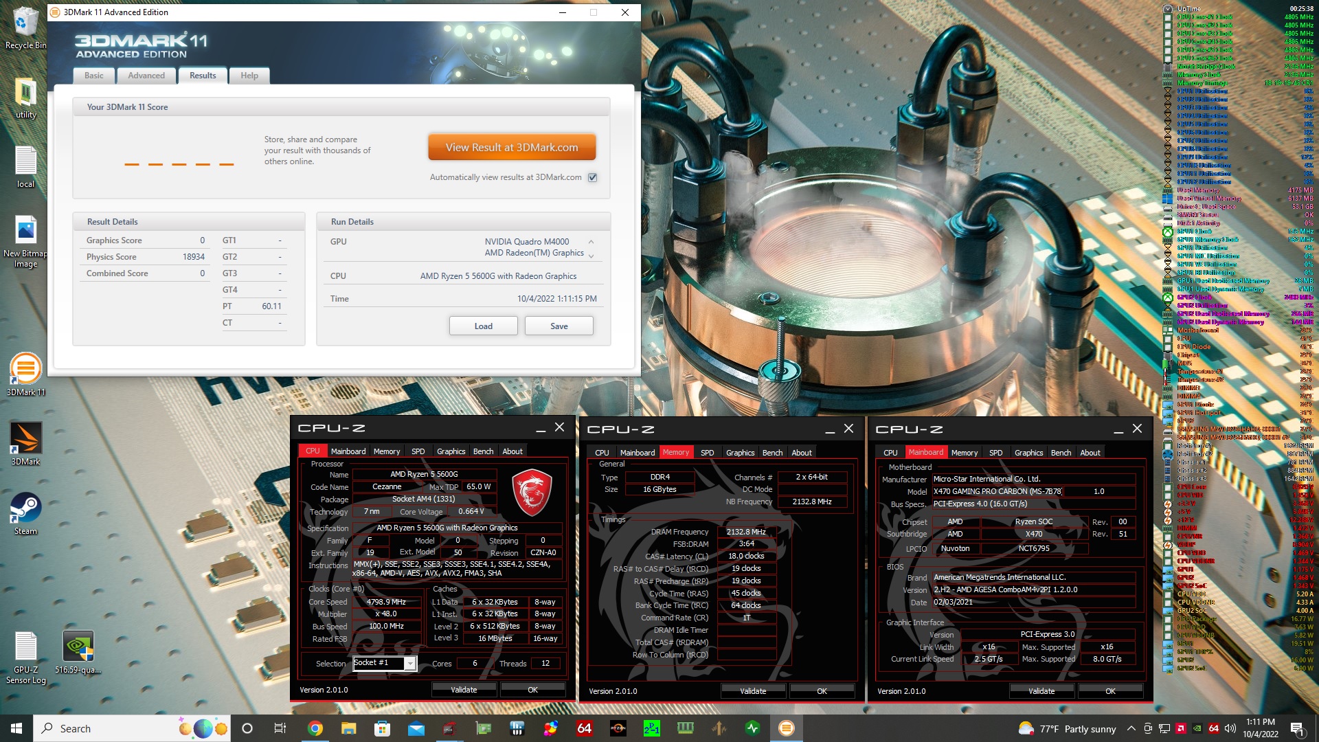Open SPD tab in middle CPU-Z window
This screenshot has height=742, width=1319.
tap(708, 453)
